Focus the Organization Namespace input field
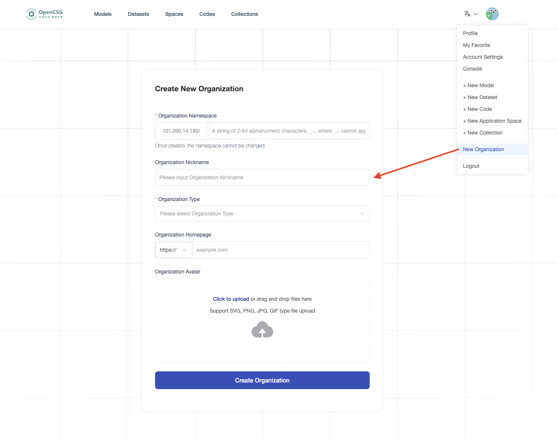 click(288, 131)
